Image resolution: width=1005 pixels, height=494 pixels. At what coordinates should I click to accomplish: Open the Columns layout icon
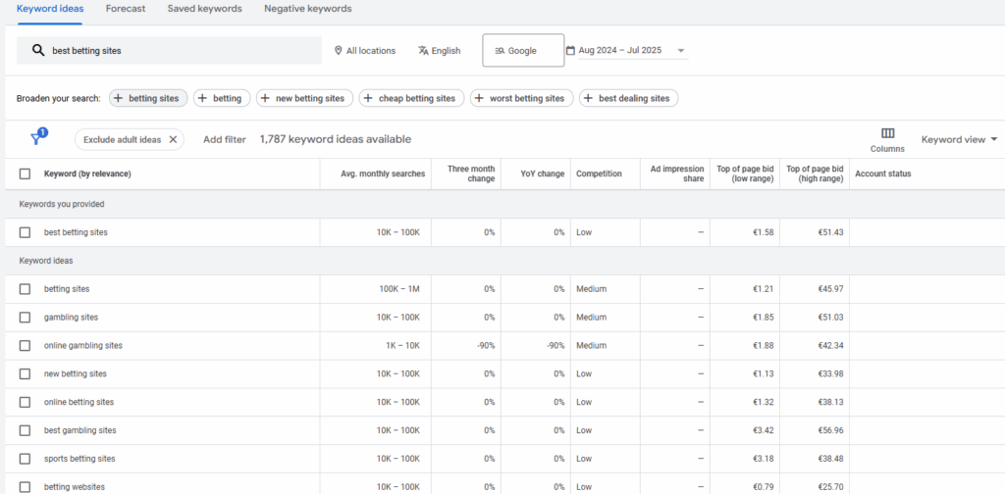point(887,133)
